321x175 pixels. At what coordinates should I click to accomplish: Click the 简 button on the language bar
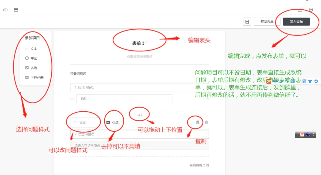coord(305,81)
